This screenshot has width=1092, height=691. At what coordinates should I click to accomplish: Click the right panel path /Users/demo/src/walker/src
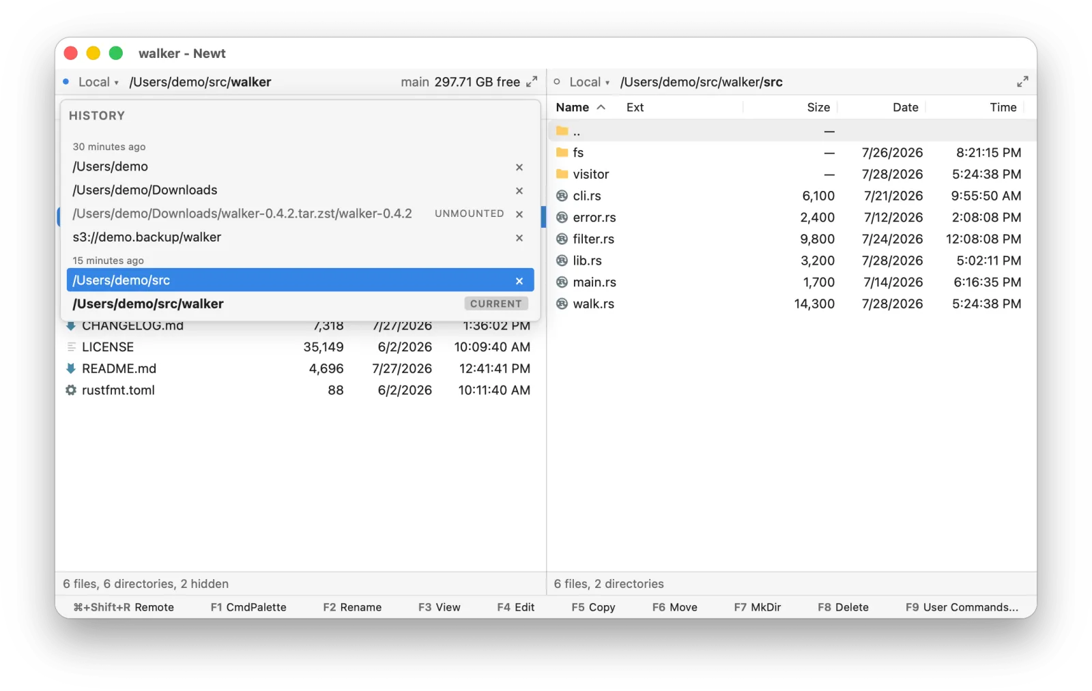[701, 82]
